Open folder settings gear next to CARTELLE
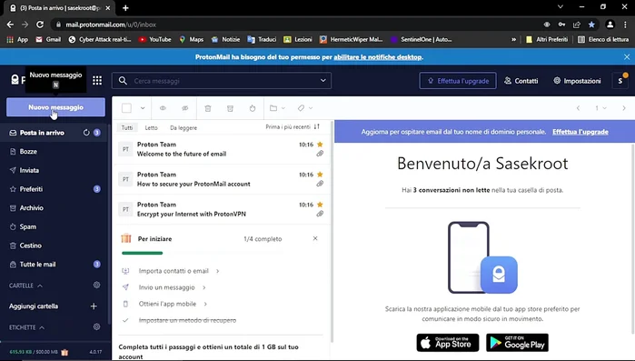This screenshot has width=635, height=361. tap(96, 285)
